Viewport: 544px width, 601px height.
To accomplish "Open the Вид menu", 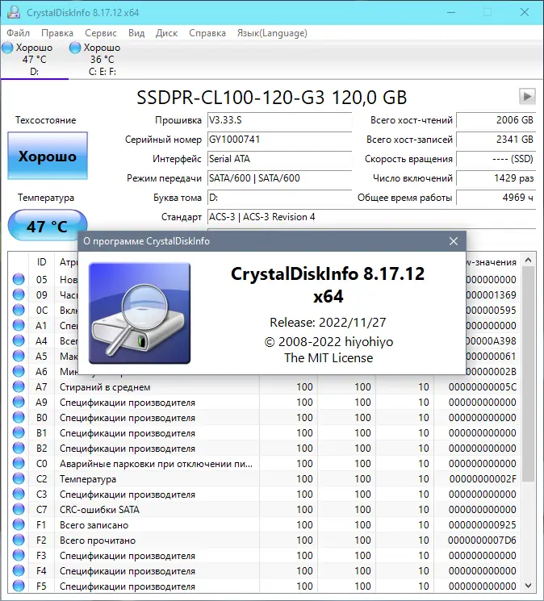I will click(x=136, y=33).
